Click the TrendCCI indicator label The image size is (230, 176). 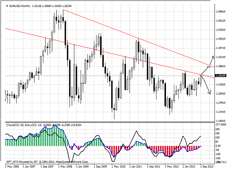pyautogui.click(x=24, y=125)
